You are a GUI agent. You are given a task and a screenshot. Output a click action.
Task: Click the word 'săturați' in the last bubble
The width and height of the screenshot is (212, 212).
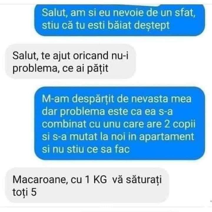point(144,180)
